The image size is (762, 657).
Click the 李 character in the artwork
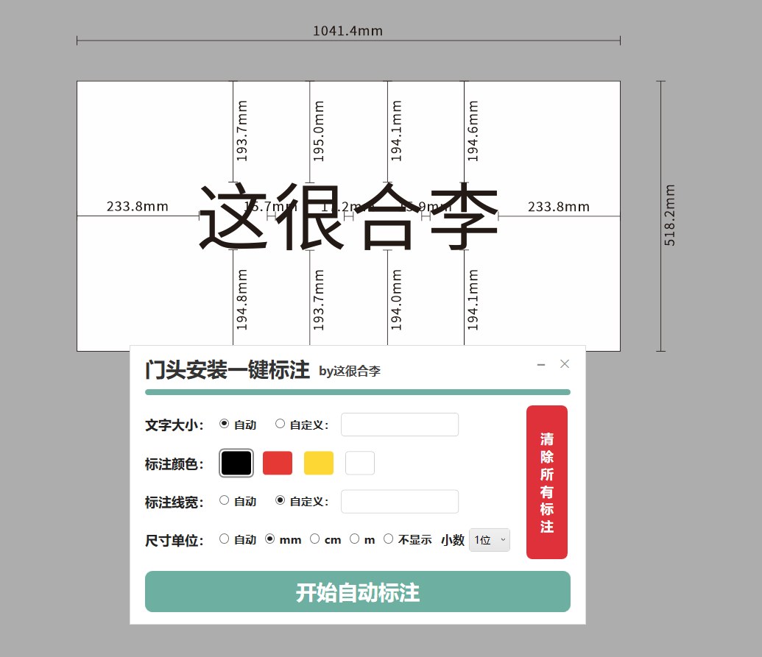465,216
